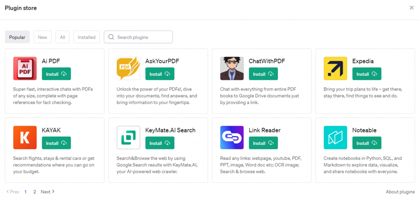Go to Next page of plugins

47,192
